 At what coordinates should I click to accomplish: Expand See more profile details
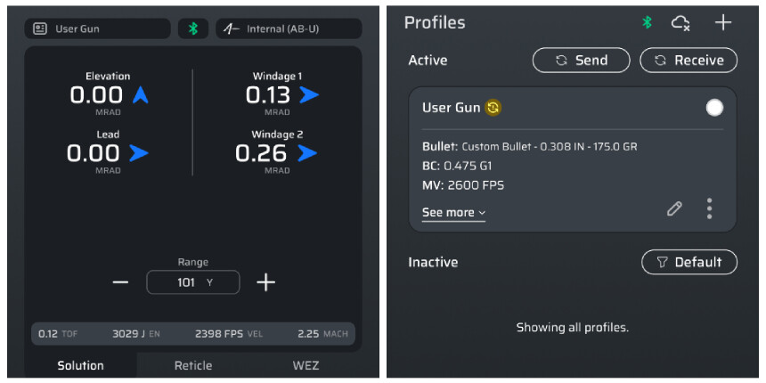[453, 213]
